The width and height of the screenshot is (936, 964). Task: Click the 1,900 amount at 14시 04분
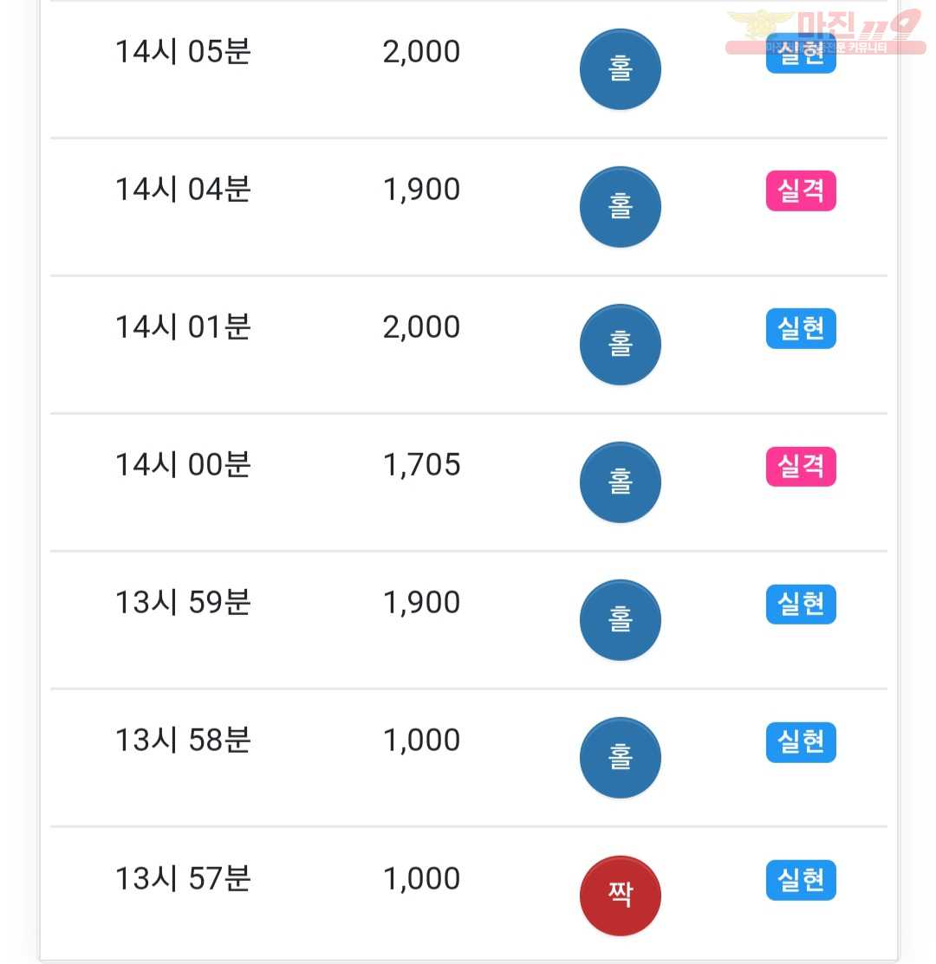(421, 190)
